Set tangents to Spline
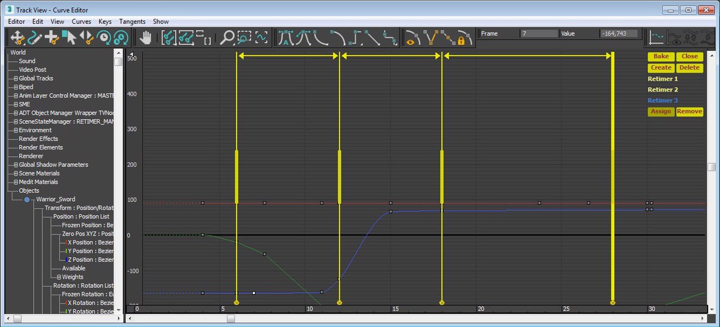 coord(304,38)
